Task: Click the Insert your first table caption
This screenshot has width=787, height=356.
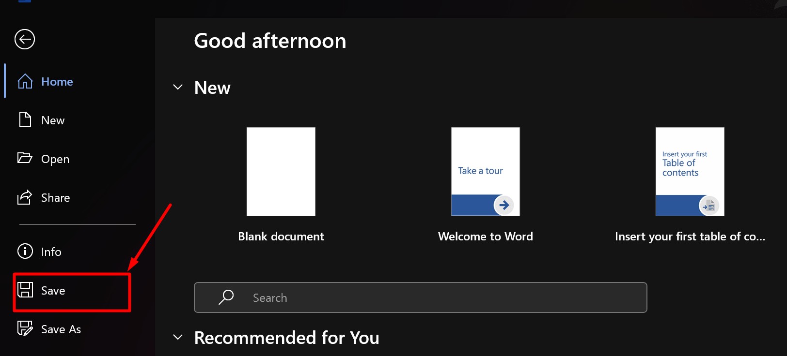Action: (690, 237)
